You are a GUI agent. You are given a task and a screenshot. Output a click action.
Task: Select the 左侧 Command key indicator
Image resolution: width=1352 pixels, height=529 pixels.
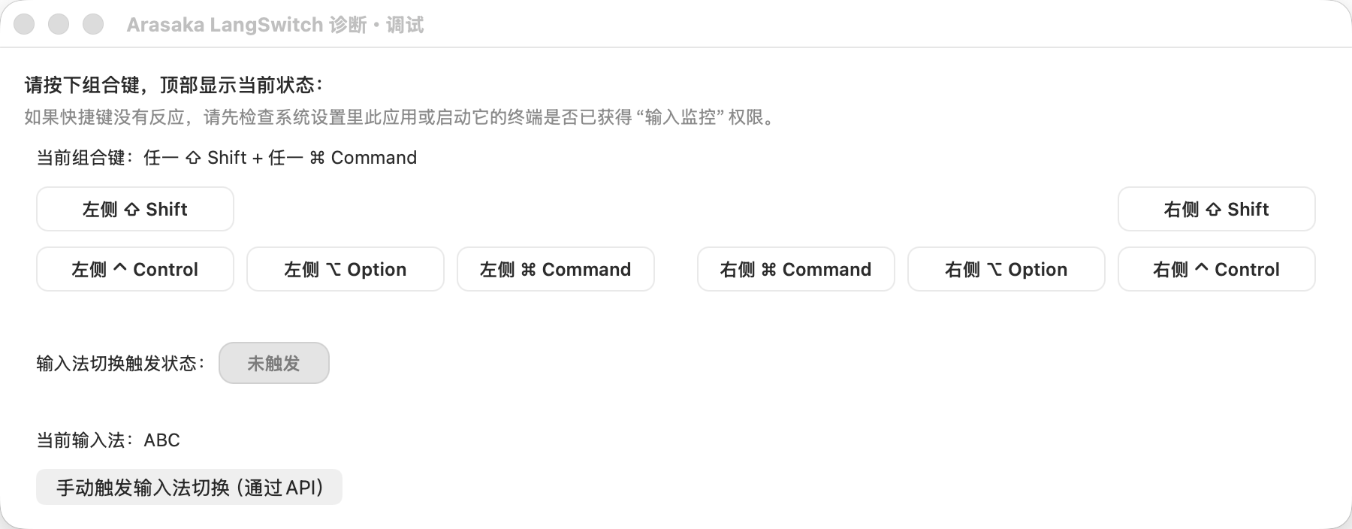click(x=556, y=269)
